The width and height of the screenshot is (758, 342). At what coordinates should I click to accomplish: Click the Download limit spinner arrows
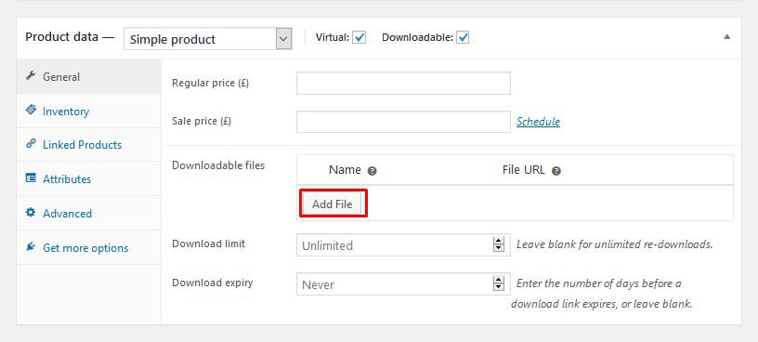(499, 245)
